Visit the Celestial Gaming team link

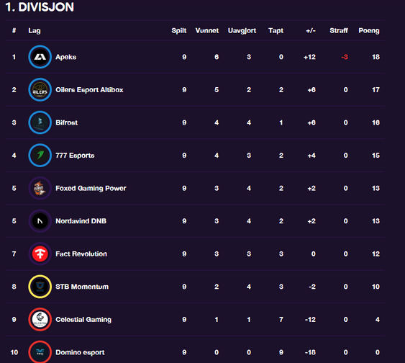coord(83,320)
